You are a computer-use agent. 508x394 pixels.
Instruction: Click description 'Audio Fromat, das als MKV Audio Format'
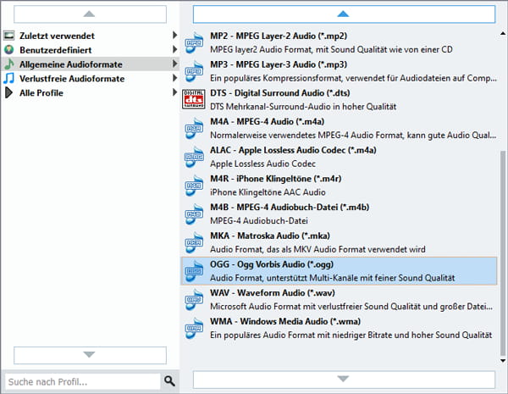[x=317, y=249]
